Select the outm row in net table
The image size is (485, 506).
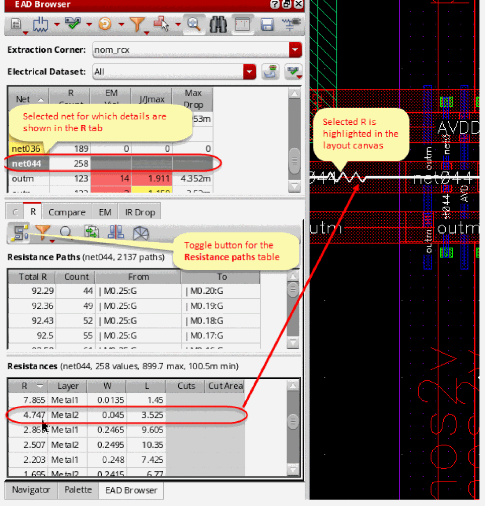(x=23, y=179)
